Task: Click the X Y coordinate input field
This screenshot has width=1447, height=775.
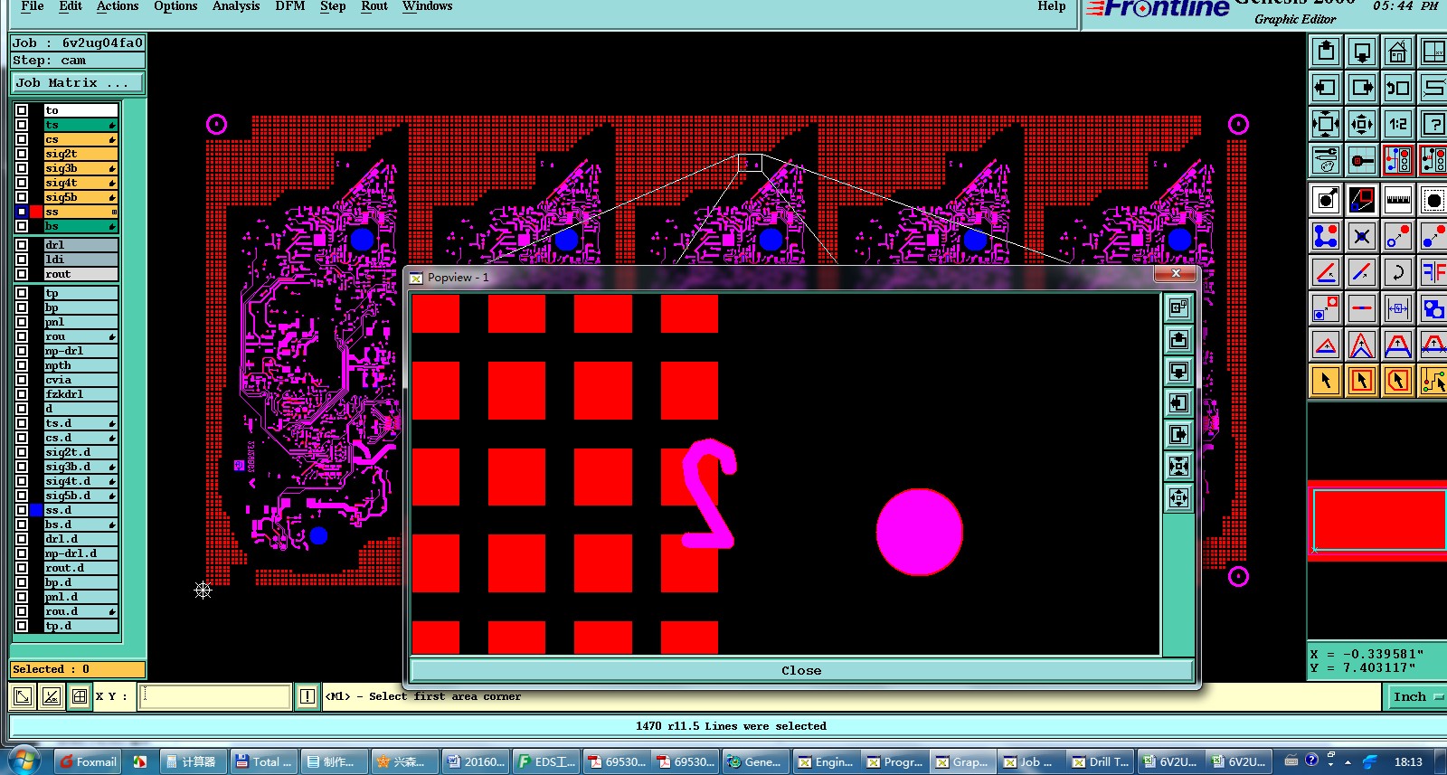Action: [x=214, y=696]
